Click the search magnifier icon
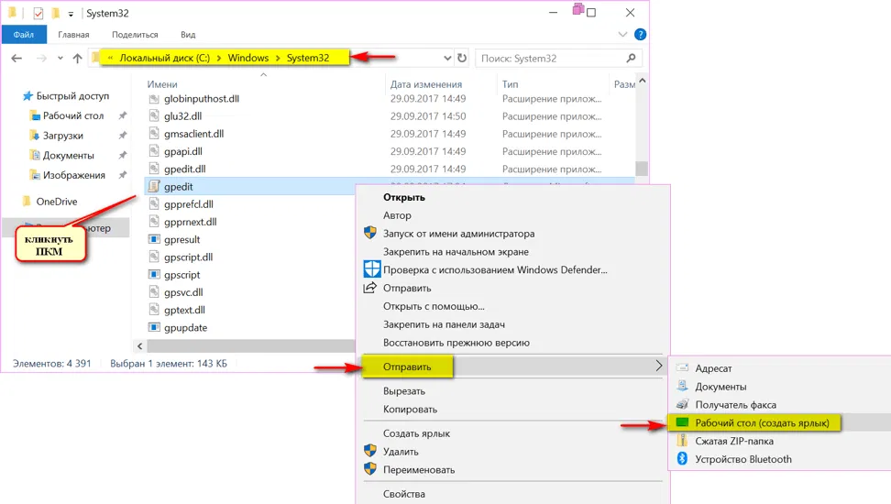 click(x=631, y=58)
